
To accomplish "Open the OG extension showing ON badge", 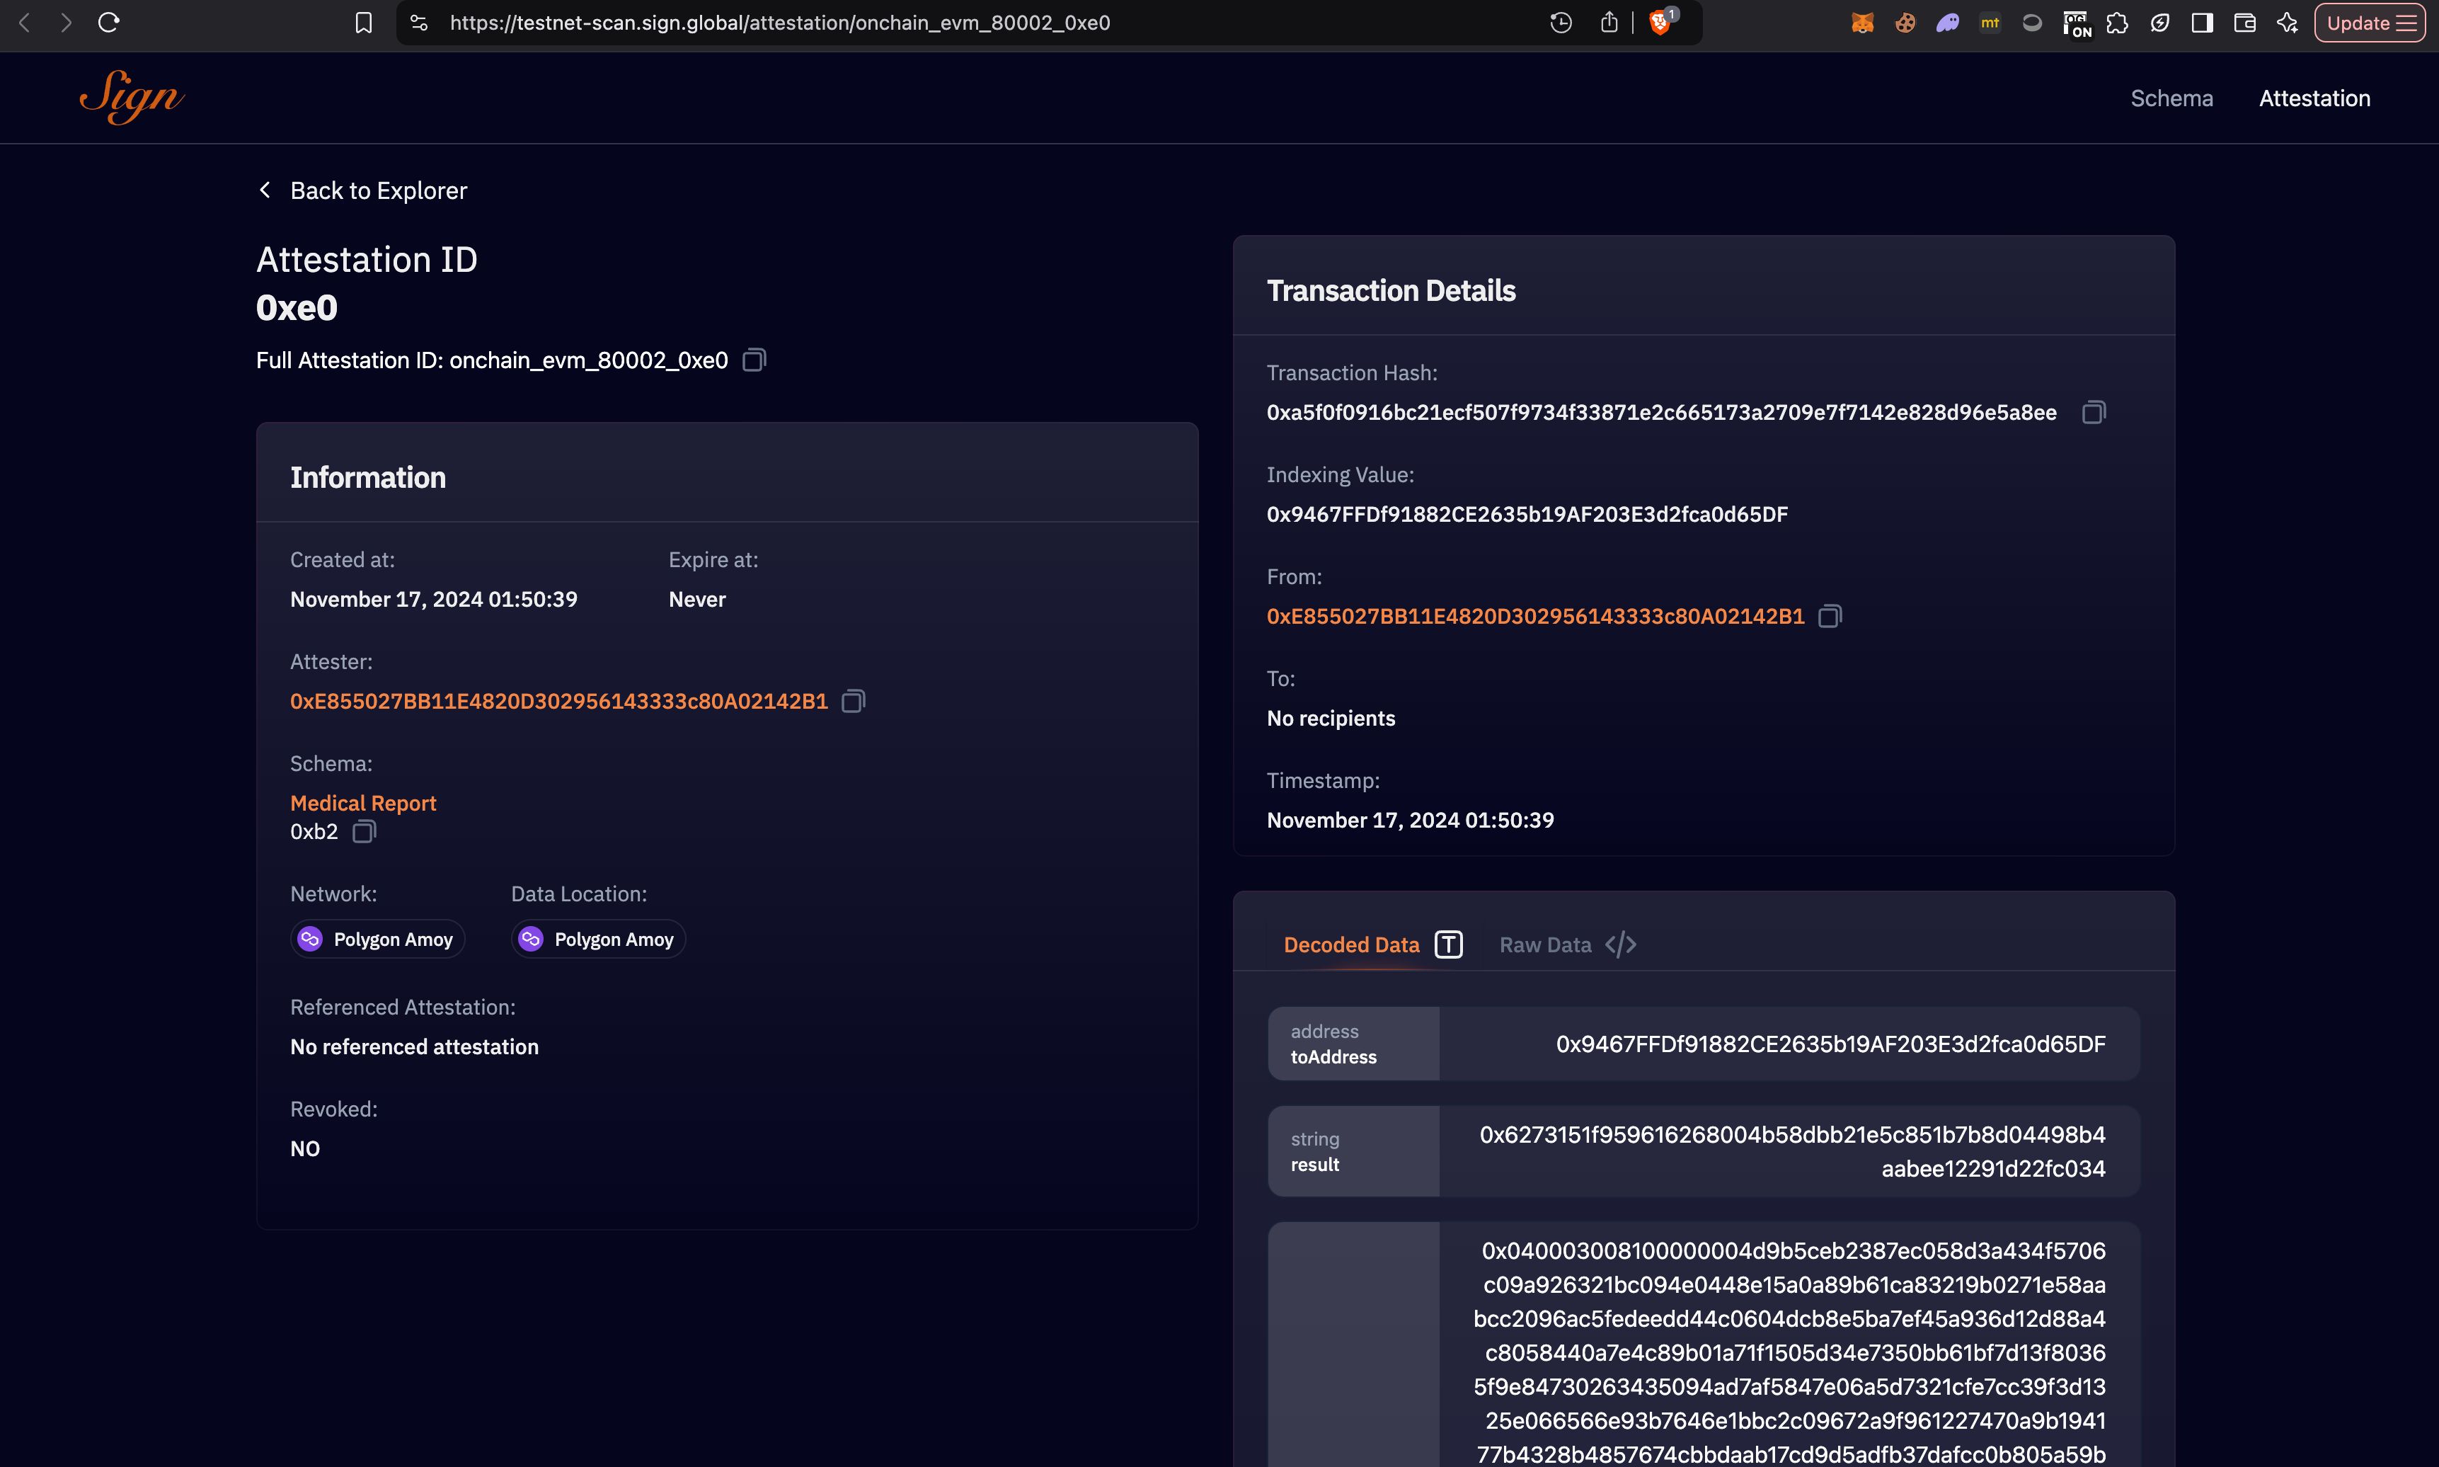I will [x=2077, y=24].
